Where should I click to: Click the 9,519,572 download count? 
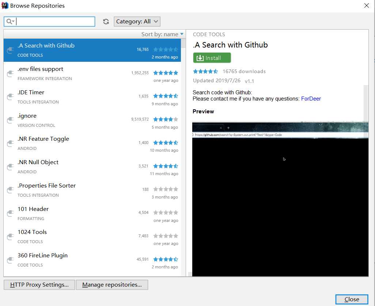(140, 119)
